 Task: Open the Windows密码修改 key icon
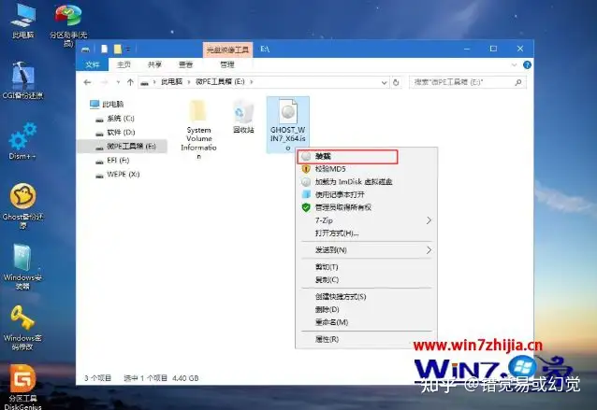click(x=22, y=328)
